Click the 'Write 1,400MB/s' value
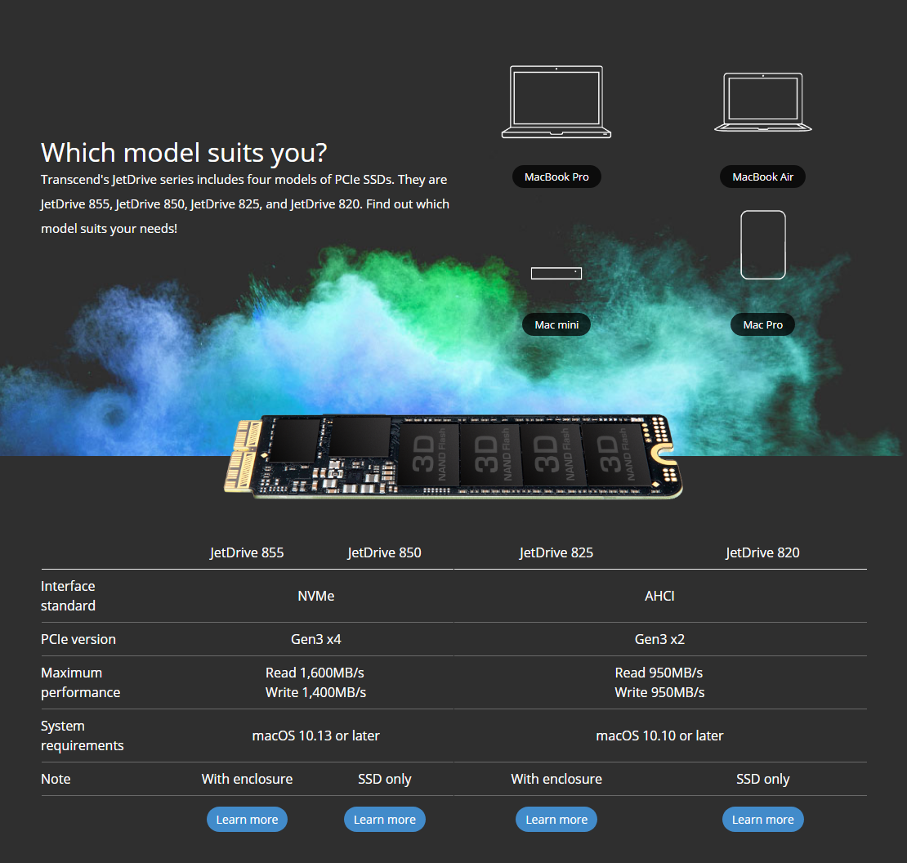 pyautogui.click(x=316, y=692)
